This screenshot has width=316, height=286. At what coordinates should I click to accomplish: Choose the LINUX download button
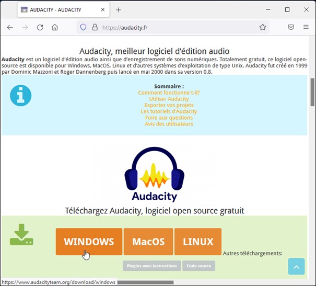pos(198,242)
